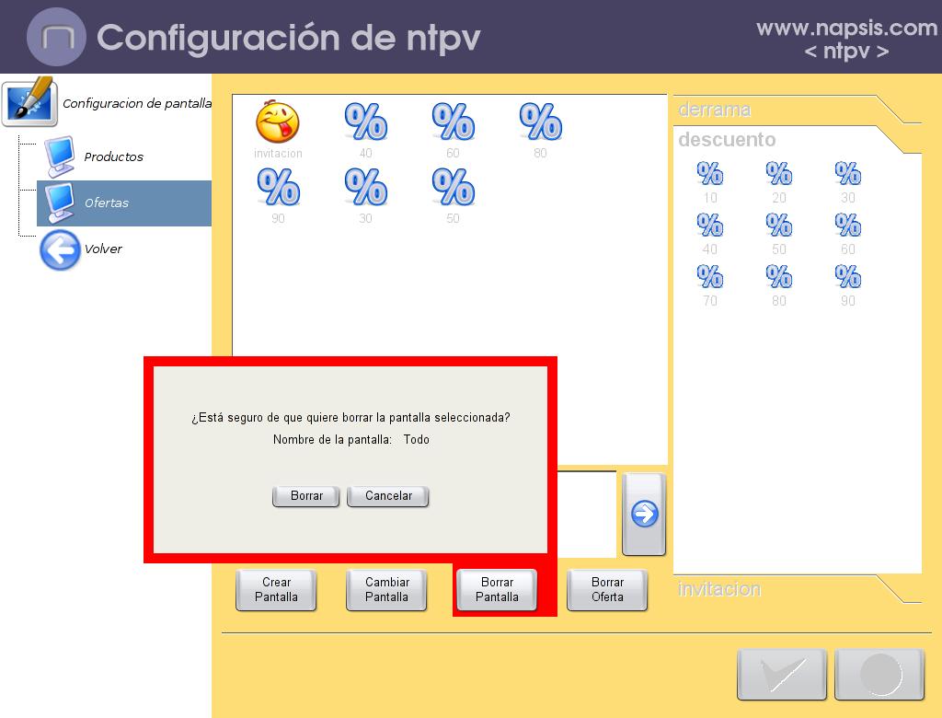Select Ofertas in the sidebar
942x718 pixels.
pyautogui.click(x=107, y=203)
